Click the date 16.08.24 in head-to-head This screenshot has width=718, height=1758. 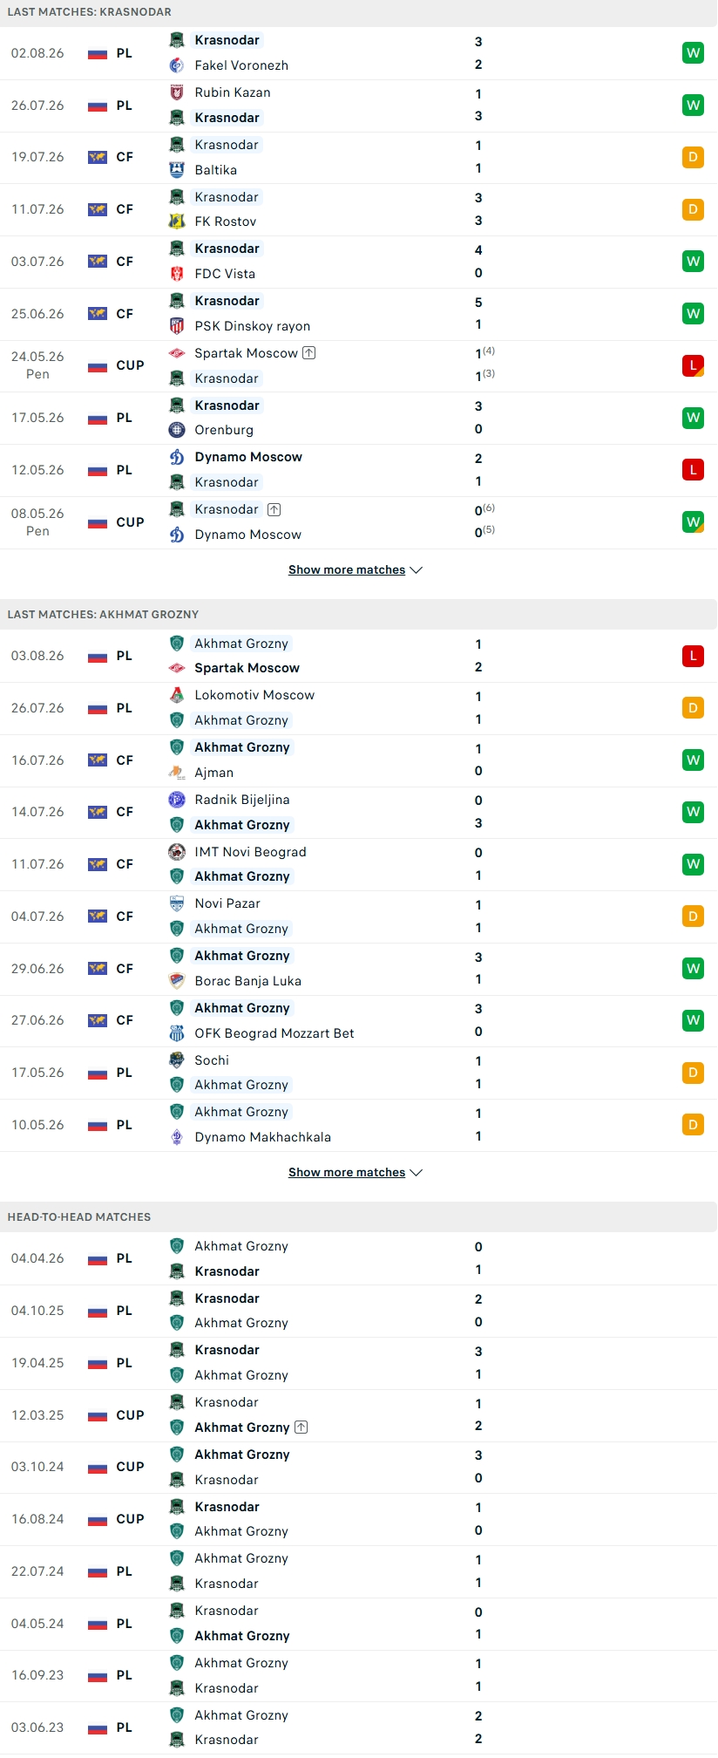tap(37, 1519)
